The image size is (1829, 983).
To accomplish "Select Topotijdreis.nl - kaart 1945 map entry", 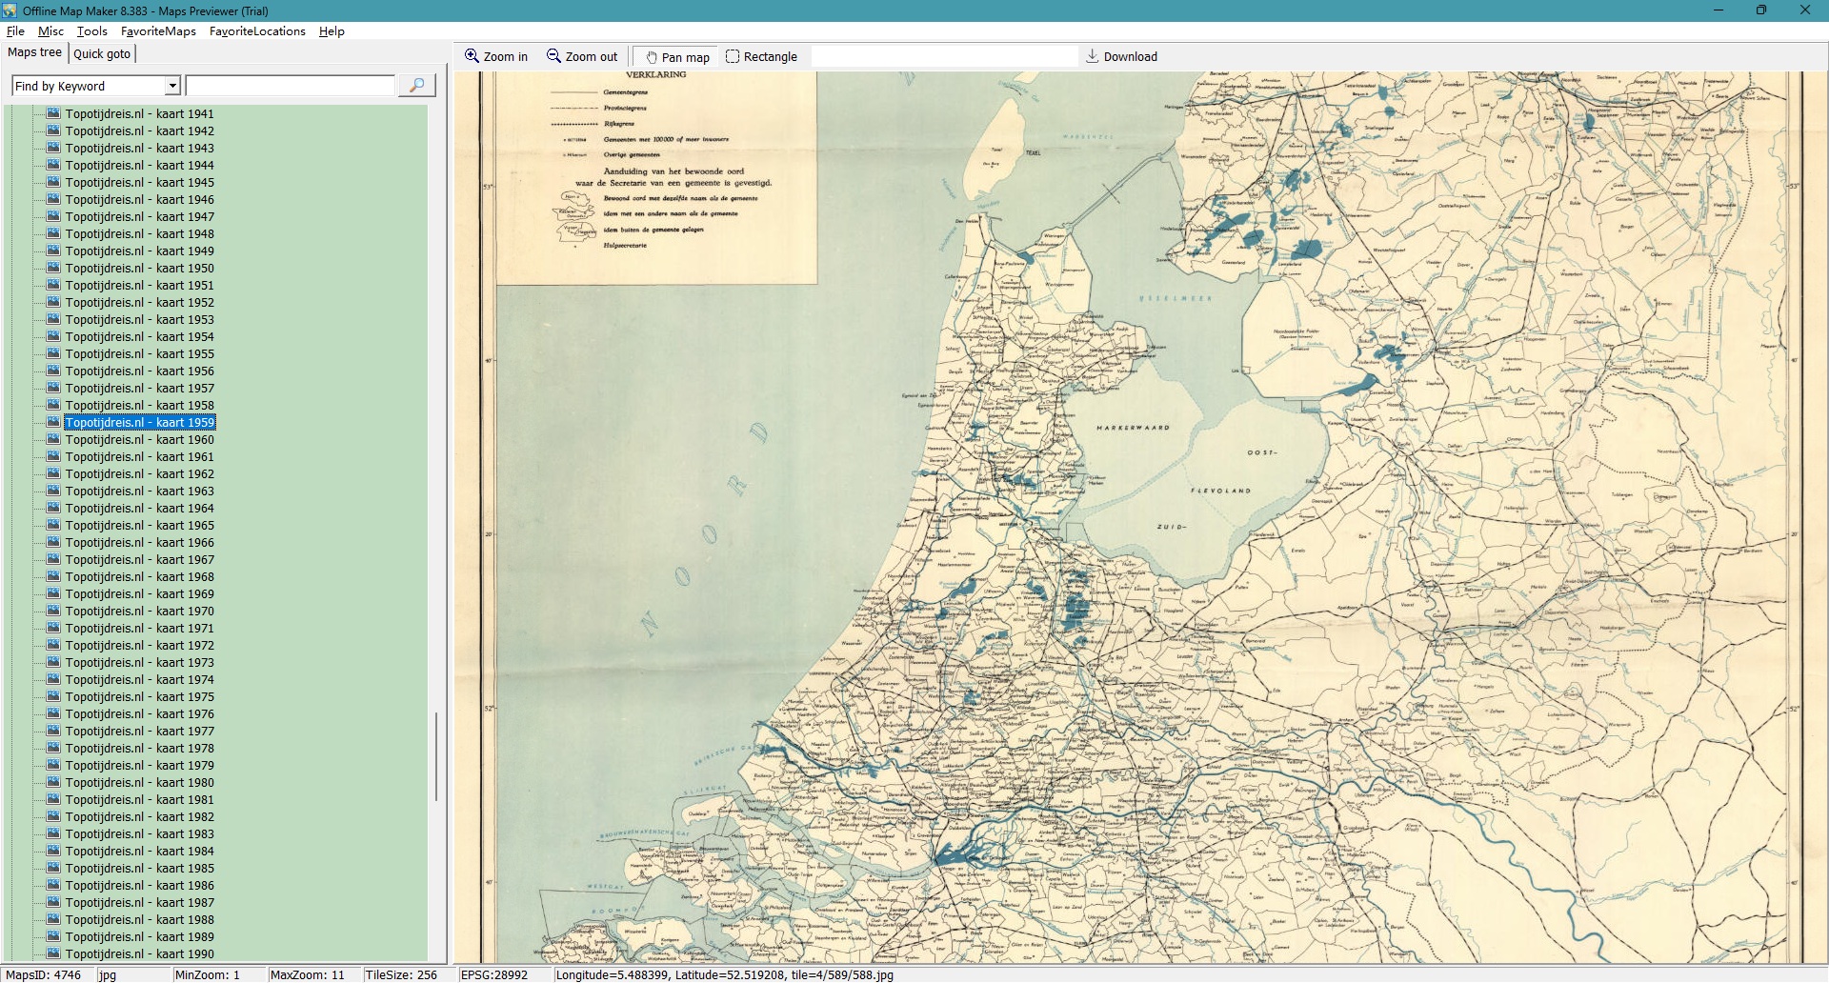I will click(x=139, y=182).
